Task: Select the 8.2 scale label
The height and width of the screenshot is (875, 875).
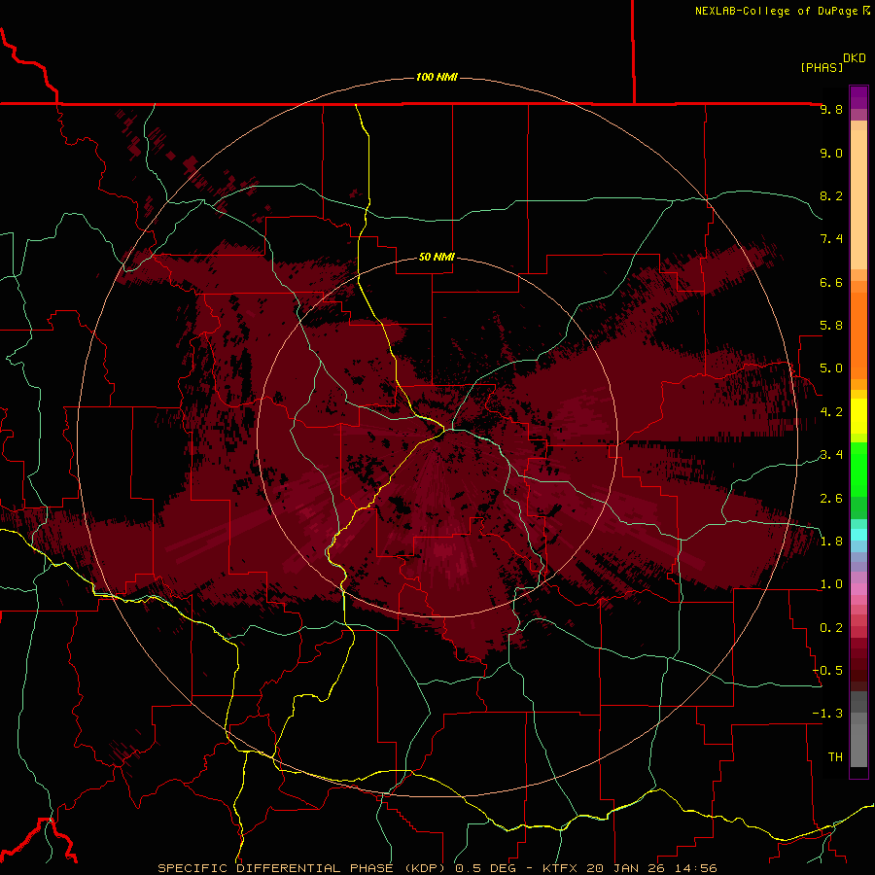Action: point(831,195)
